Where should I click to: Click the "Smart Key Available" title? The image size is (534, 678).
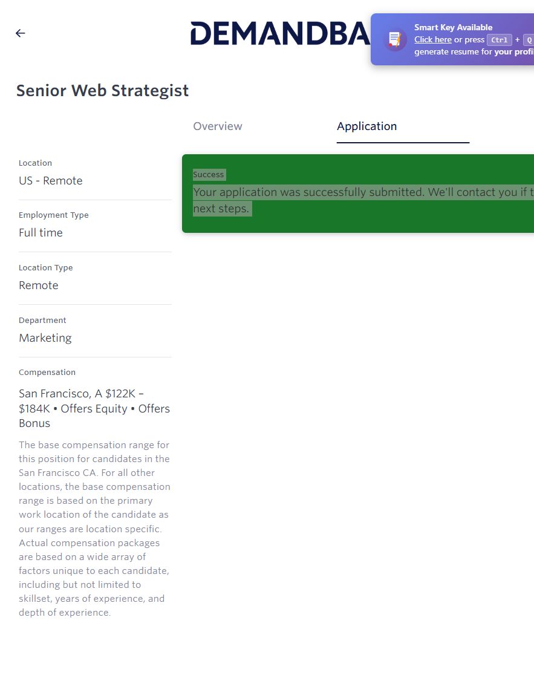click(453, 27)
